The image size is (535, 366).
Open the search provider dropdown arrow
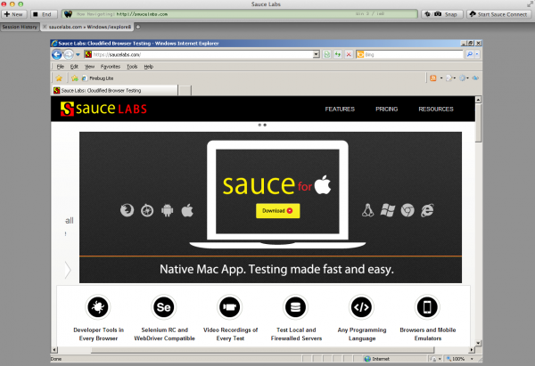[477, 54]
